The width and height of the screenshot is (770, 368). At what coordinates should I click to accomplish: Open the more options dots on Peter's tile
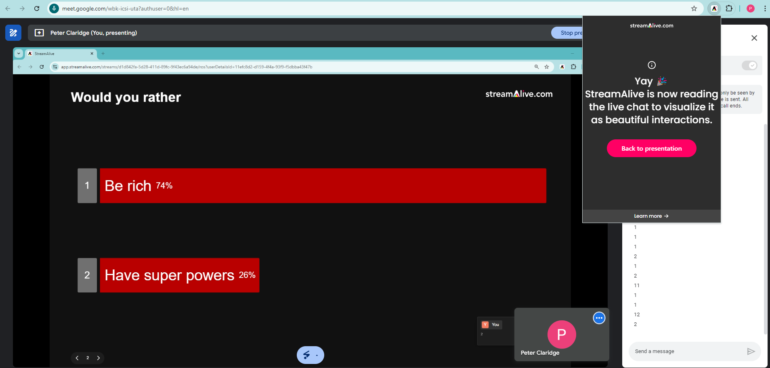point(599,318)
